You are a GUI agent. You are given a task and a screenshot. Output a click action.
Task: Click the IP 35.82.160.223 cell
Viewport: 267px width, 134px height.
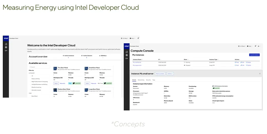pyautogui.click(x=162, y=63)
